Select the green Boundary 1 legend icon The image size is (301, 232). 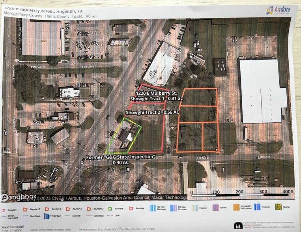click(110, 209)
